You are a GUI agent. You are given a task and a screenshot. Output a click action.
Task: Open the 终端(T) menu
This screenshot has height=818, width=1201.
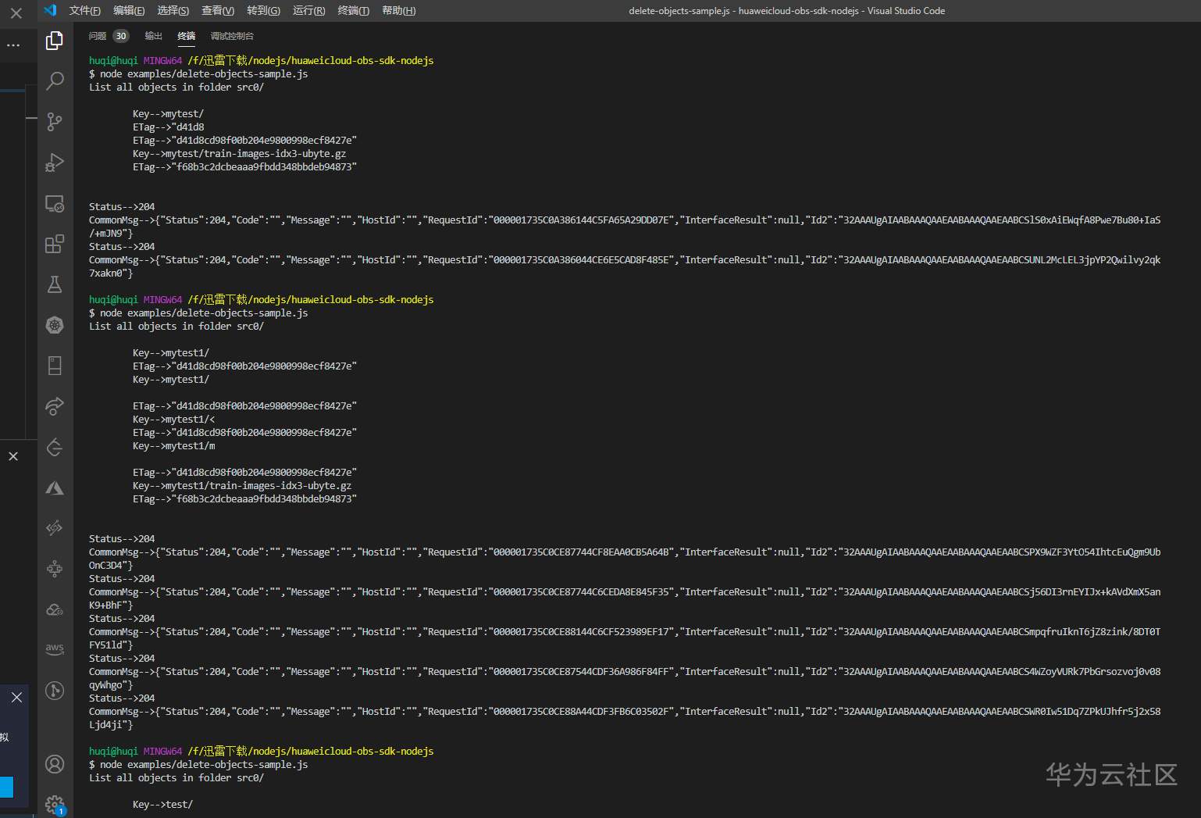(x=354, y=11)
